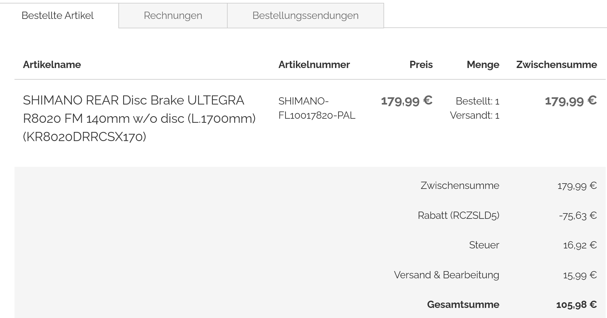Click the Versandt: 1 quantity text
The height and width of the screenshot is (318, 607).
point(474,115)
